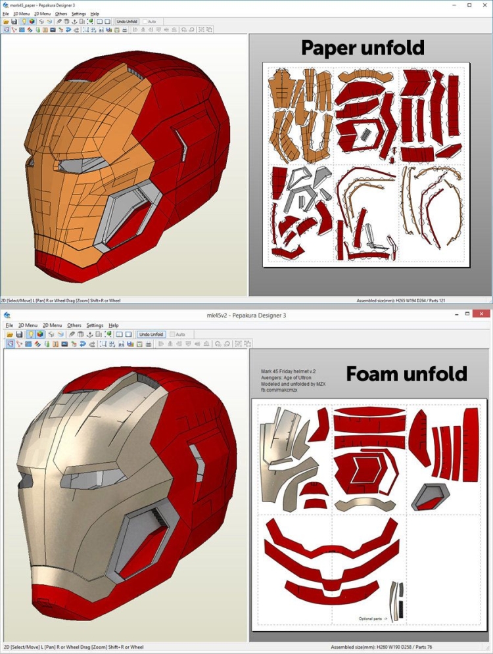Click the Select/Move arrow tool in mk45v2 second toolbar
This screenshot has height=654, width=493.
[x=11, y=344]
